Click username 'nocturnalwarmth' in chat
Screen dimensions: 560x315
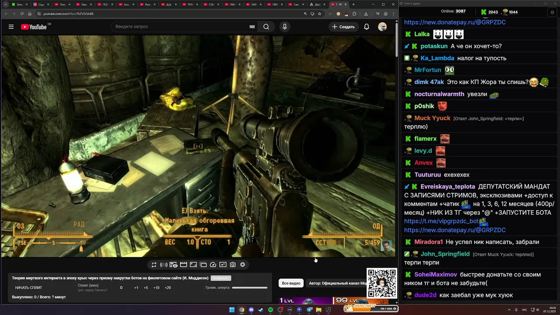coord(439,94)
